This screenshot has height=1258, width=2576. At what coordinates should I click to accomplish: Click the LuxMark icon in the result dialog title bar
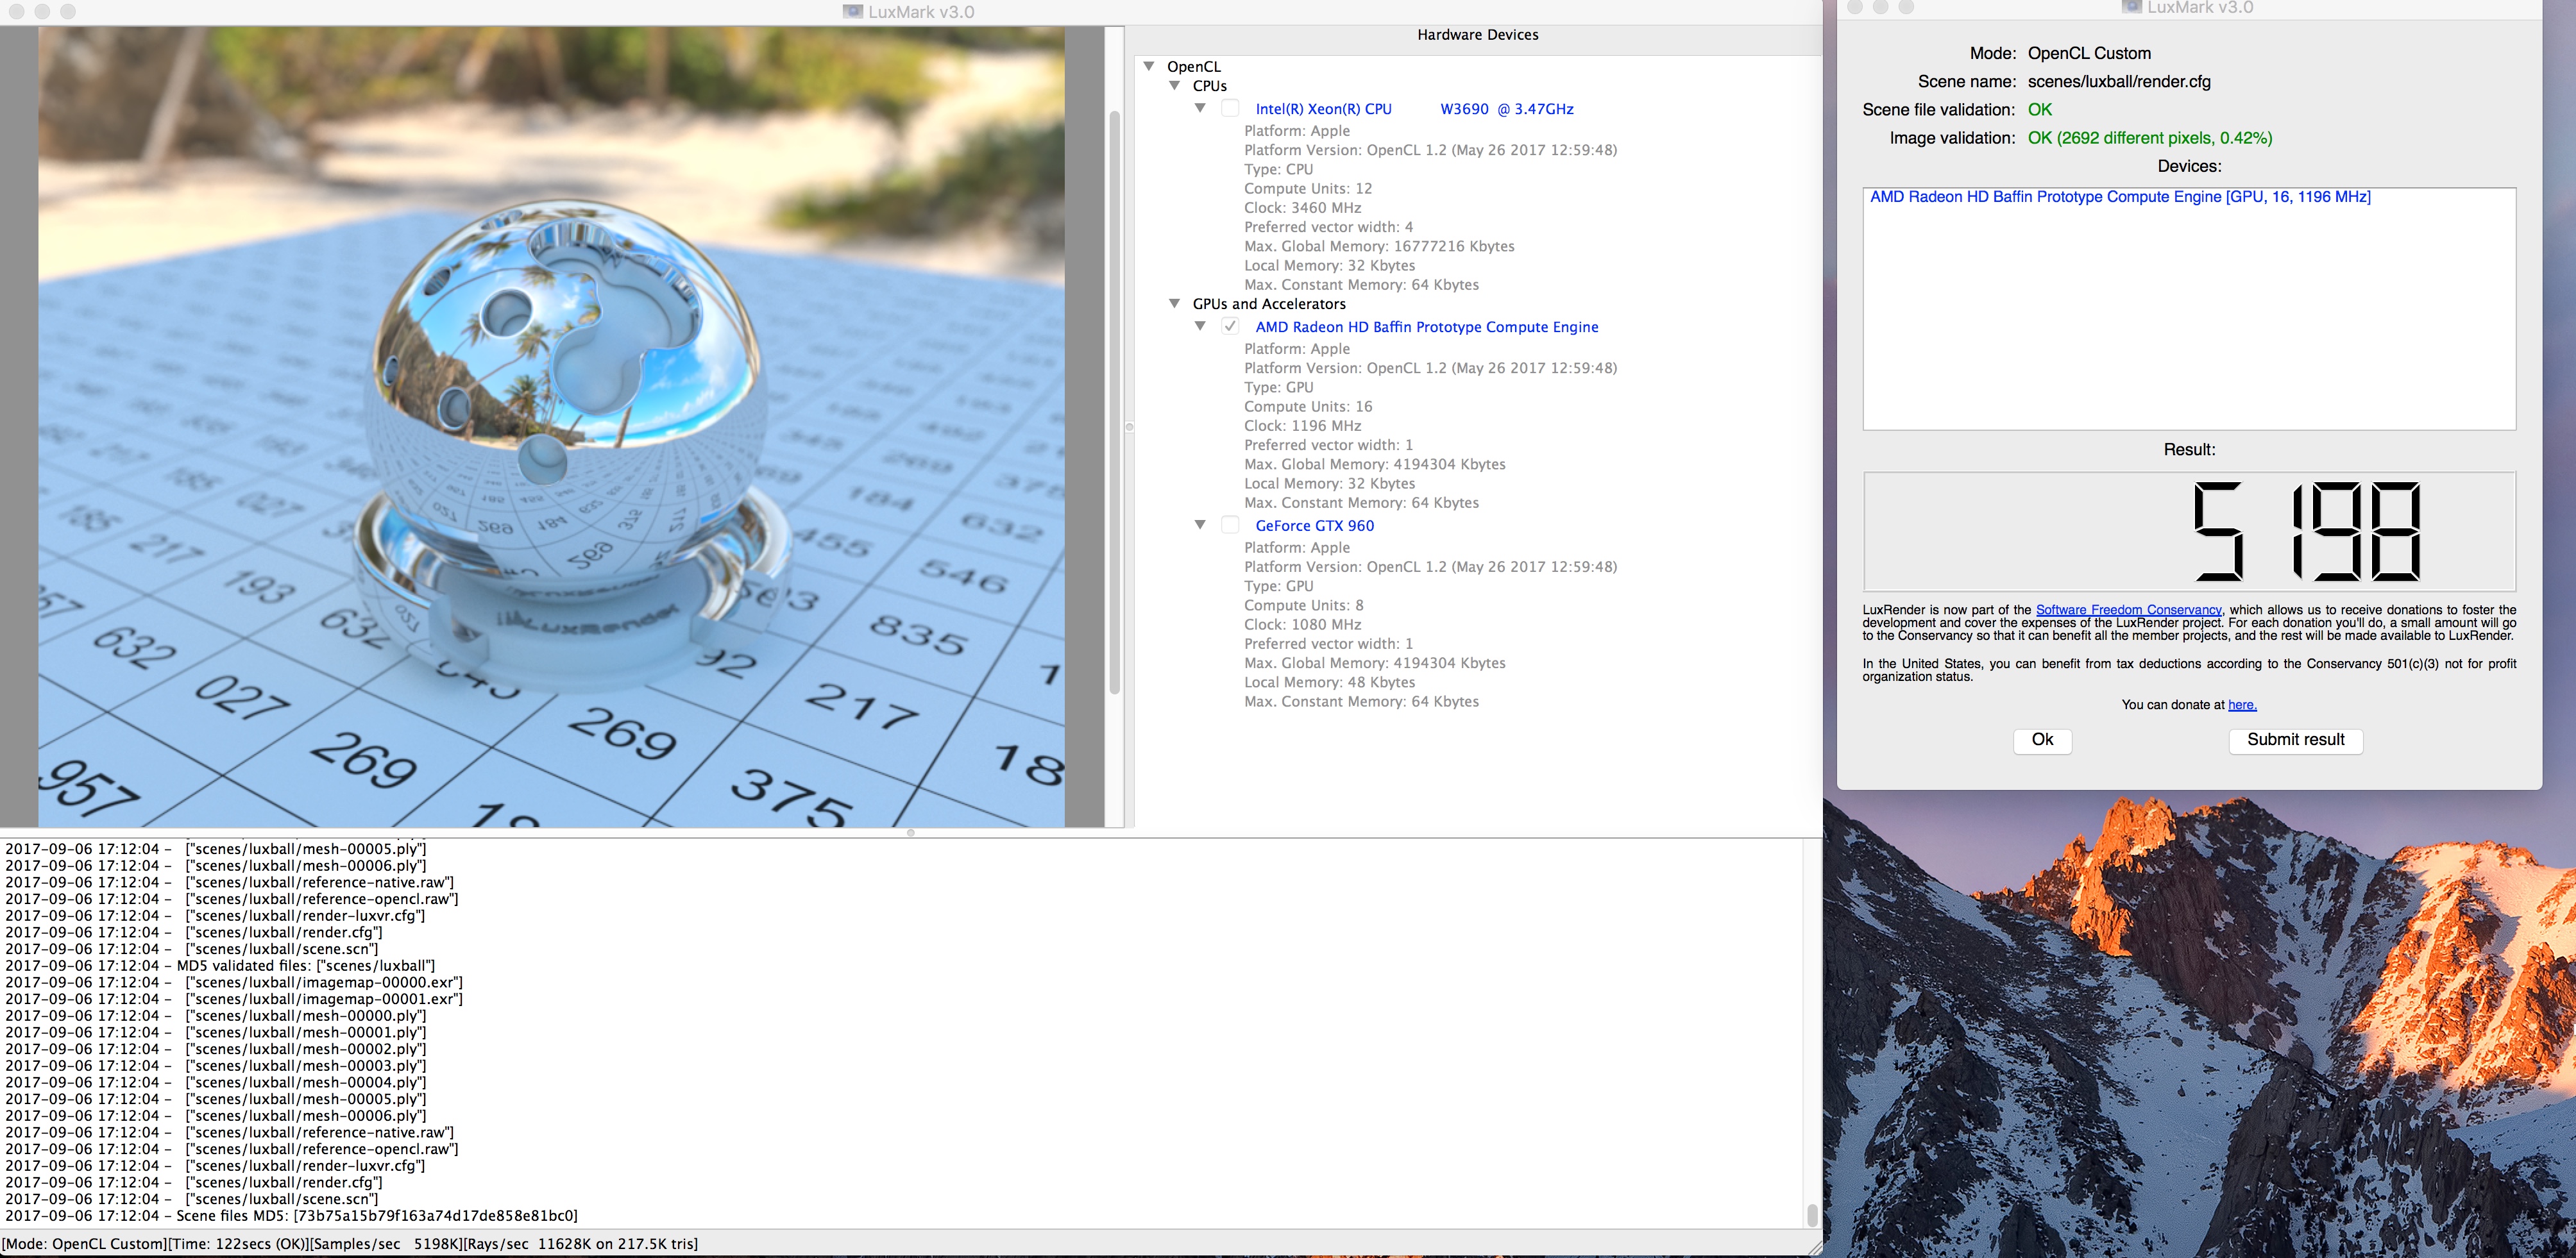point(2131,7)
